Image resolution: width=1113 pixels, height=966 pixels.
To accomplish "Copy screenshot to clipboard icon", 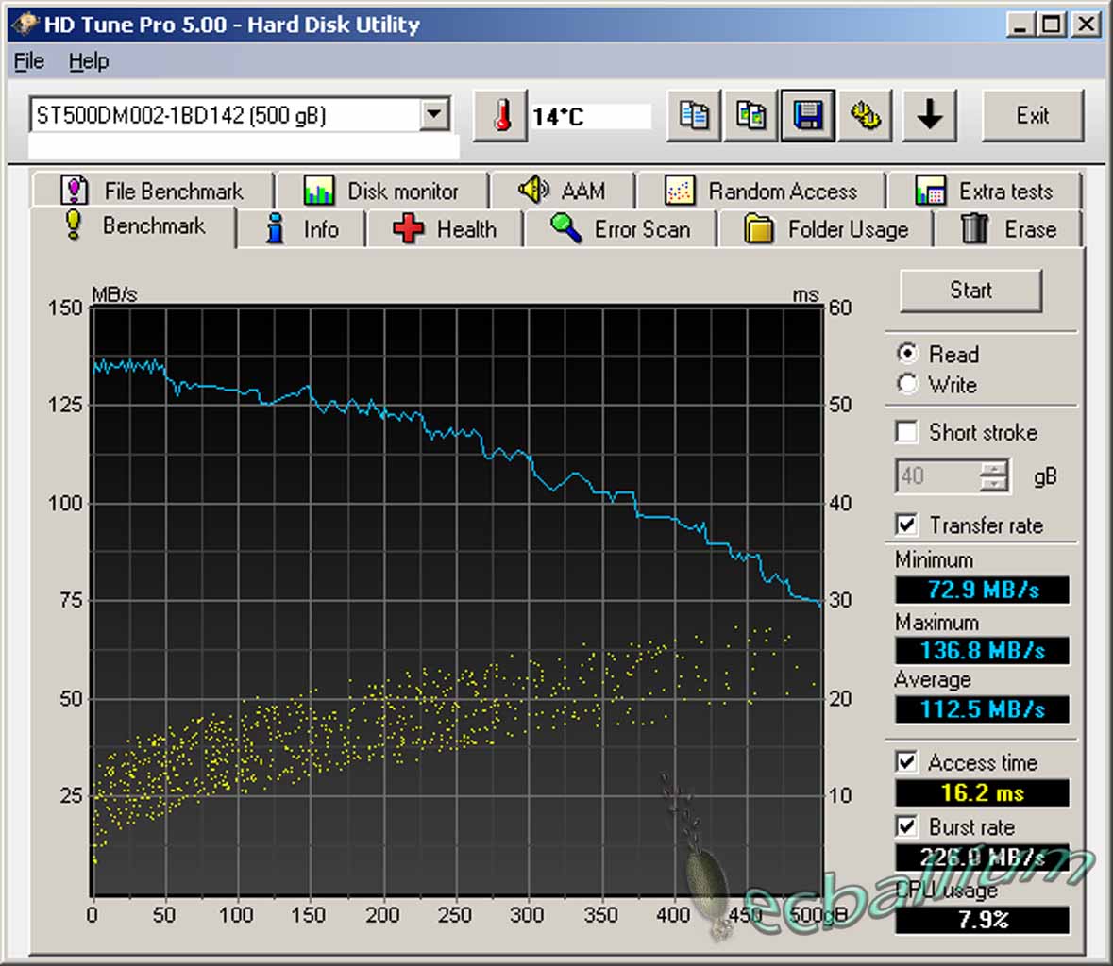I will (751, 116).
